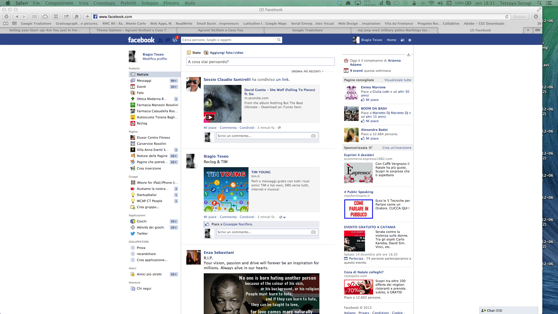Image resolution: width=558 pixels, height=314 pixels.
Task: Show all tabs overview icon
Action: pos(538,30)
